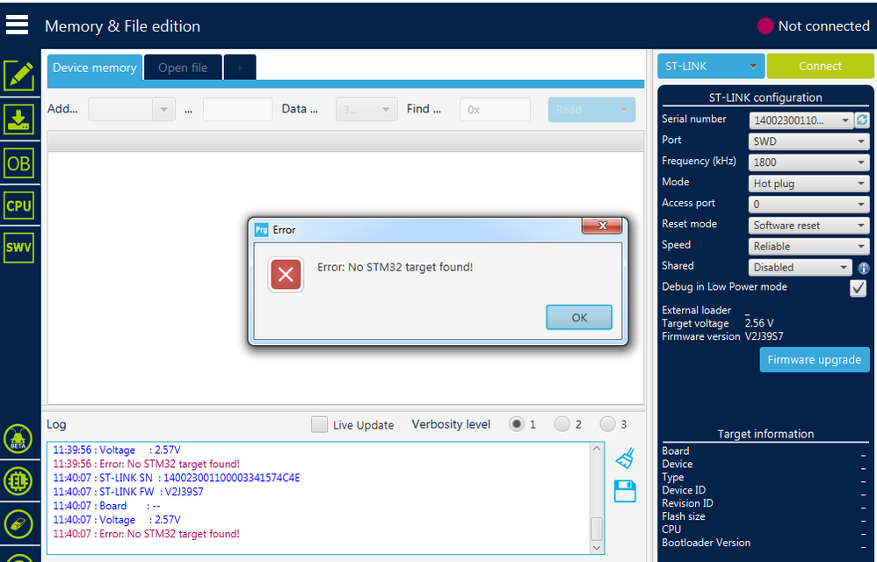Image resolution: width=877 pixels, height=562 pixels.
Task: Switch to the Open file tab
Action: 183,68
